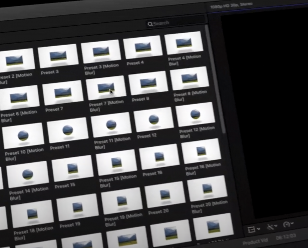Choose the Preset 20 [Motion Blur] thumbnail
Viewport: 308px width, 248px height.
point(207,188)
